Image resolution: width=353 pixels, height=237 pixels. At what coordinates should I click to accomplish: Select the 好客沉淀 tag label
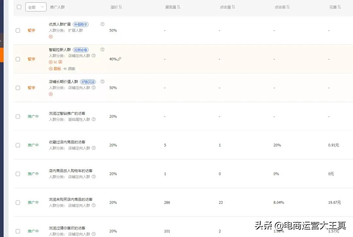coord(88,81)
